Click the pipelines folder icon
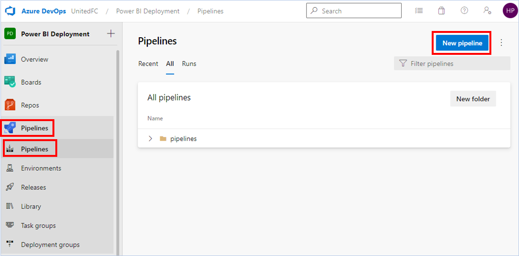This screenshot has height=256, width=519. [x=163, y=139]
